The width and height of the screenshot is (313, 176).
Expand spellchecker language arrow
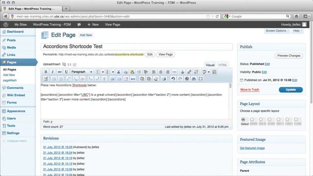coord(209,72)
